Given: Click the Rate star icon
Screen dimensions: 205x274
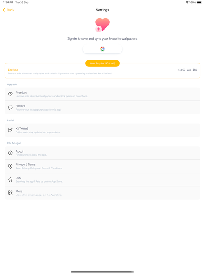Looking at the screenshot, I should (11, 179).
